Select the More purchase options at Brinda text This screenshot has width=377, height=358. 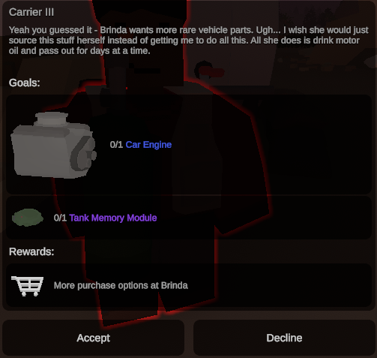tap(121, 285)
